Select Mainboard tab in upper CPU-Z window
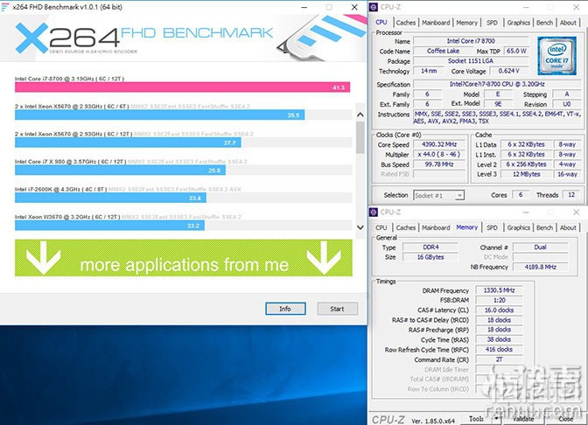 [x=436, y=23]
